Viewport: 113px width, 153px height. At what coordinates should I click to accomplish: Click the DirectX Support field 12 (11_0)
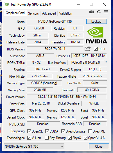95,69
